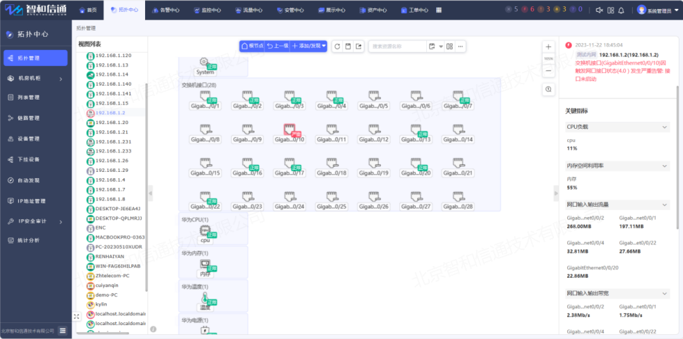Open the more options (…) toolbar icon

(460, 47)
